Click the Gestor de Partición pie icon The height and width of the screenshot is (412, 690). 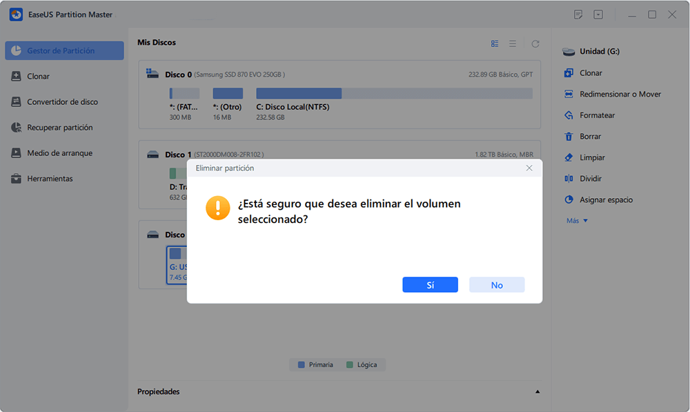click(17, 50)
